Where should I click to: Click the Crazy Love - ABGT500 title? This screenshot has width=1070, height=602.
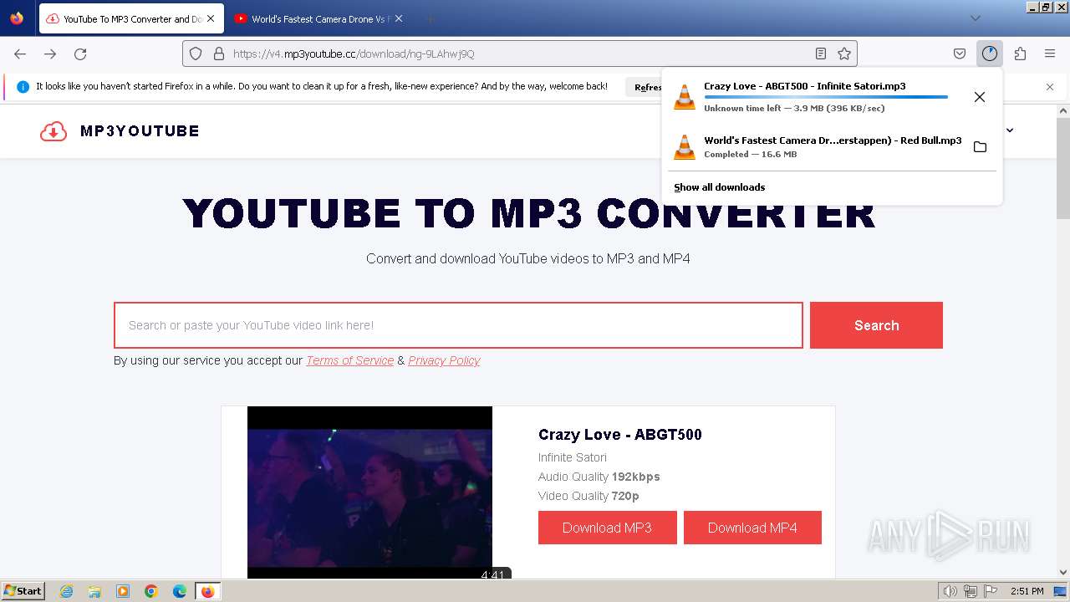click(620, 435)
